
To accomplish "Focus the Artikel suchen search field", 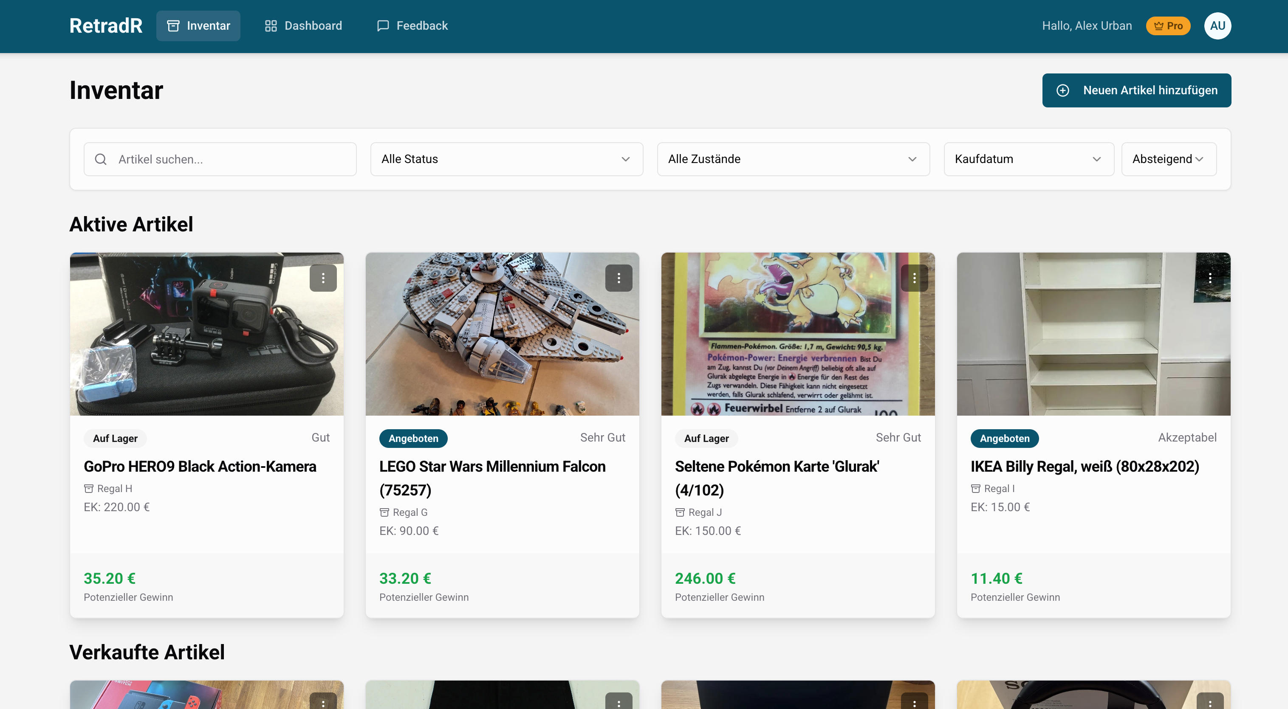I will coord(220,159).
